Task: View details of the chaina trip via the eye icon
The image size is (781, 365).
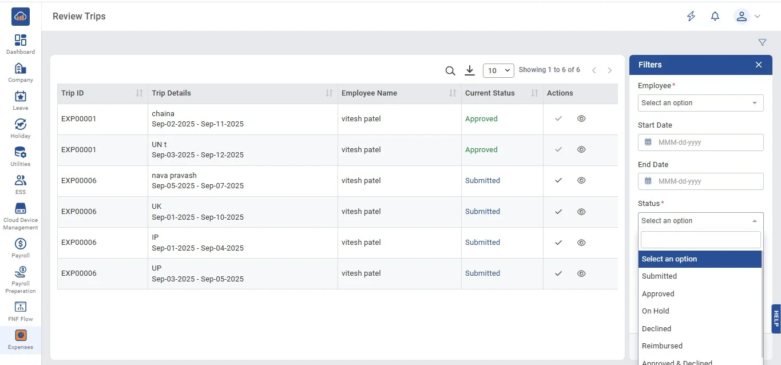Action: tap(581, 118)
